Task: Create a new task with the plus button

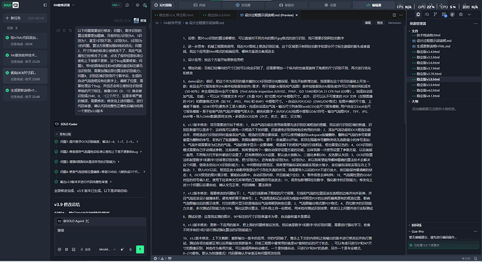Action: (x=24, y=18)
